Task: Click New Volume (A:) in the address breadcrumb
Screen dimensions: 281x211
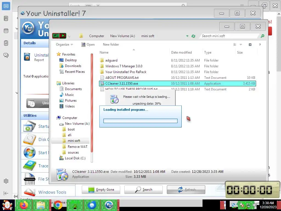Action: (x=123, y=36)
